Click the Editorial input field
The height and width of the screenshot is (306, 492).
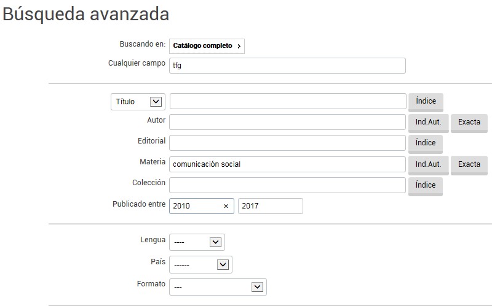pos(287,143)
